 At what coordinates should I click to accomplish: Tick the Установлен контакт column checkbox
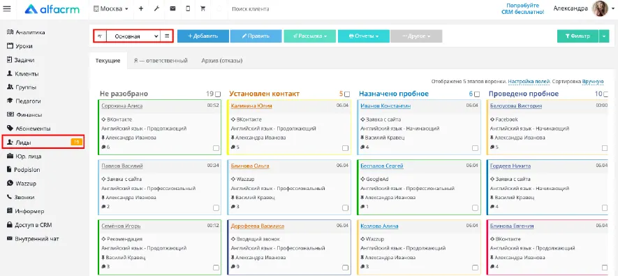(x=347, y=94)
